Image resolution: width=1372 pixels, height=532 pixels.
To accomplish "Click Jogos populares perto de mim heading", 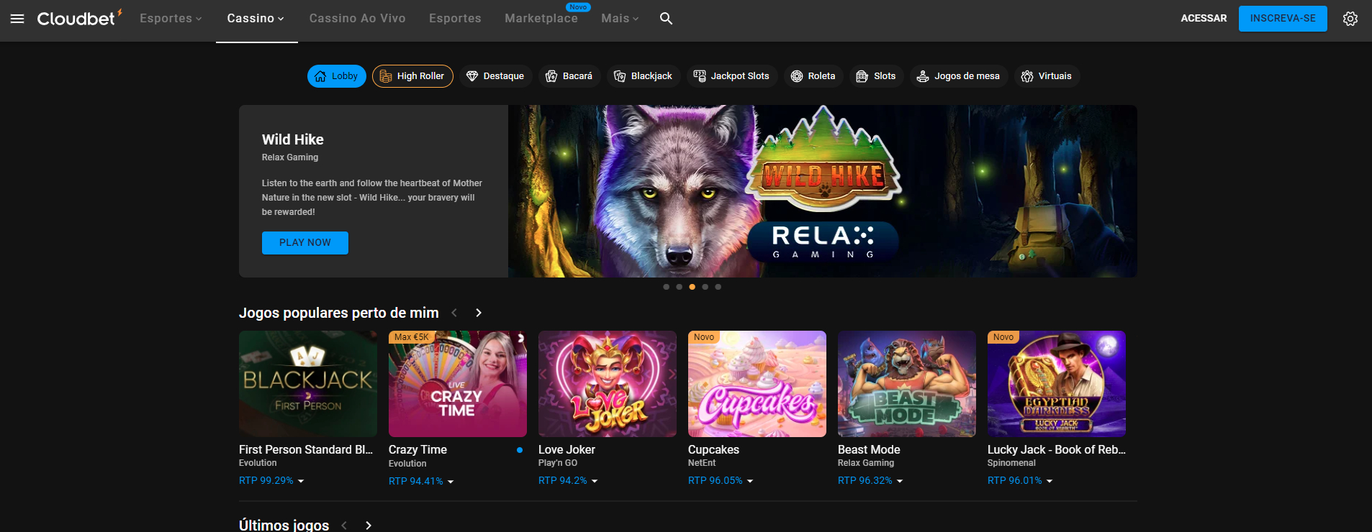I will (x=339, y=313).
